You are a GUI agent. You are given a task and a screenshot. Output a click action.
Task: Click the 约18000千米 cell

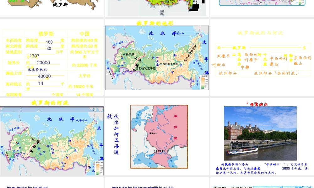tap(81, 86)
